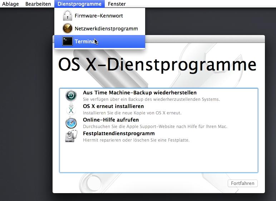Click description 'Hiermit reparieren oder löschen'

coord(136,140)
